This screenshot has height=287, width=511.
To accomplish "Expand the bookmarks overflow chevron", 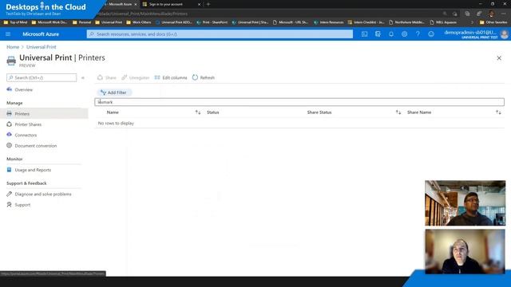I will [x=472, y=22].
